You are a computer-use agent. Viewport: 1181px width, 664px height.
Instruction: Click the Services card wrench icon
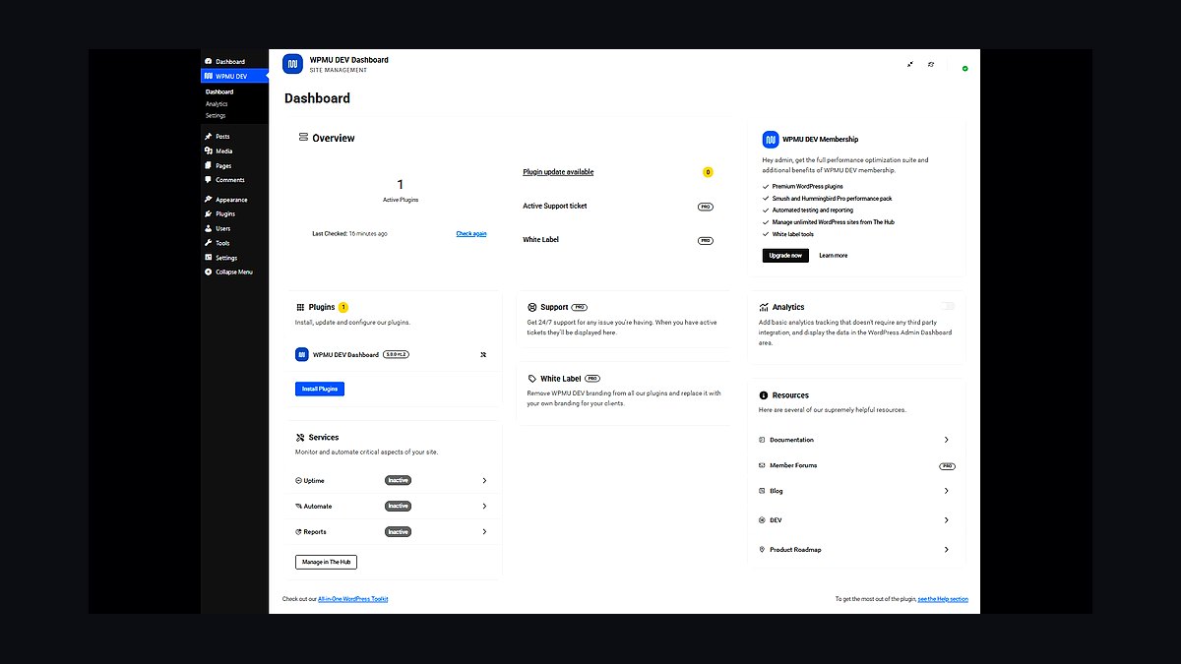pos(300,438)
